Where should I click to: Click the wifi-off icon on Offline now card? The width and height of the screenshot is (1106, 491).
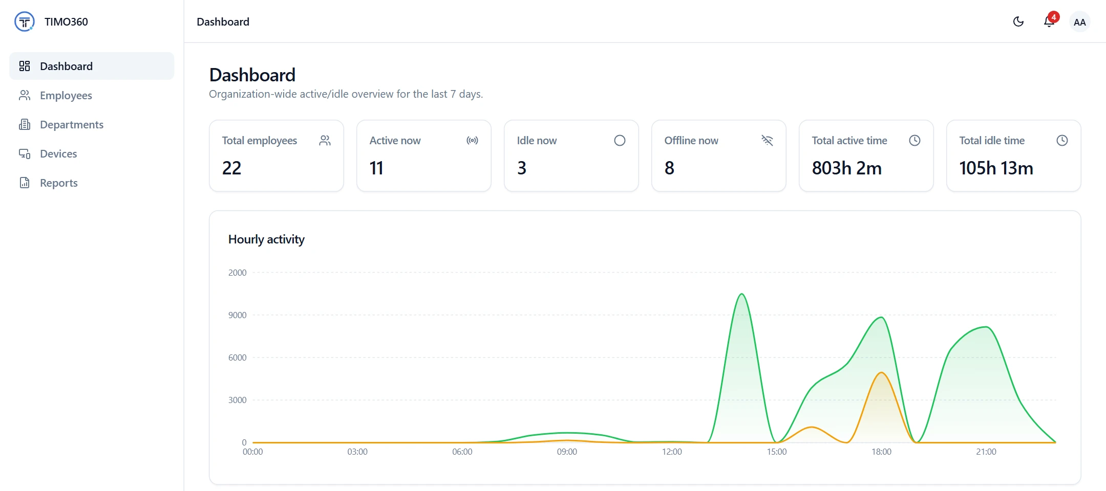tap(767, 140)
